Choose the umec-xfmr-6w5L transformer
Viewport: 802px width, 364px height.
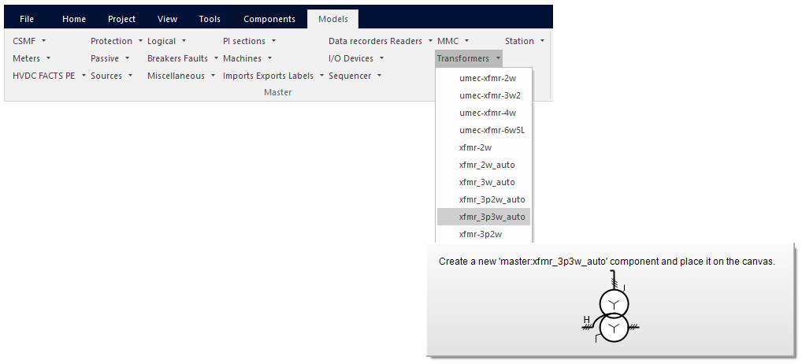[x=492, y=130]
